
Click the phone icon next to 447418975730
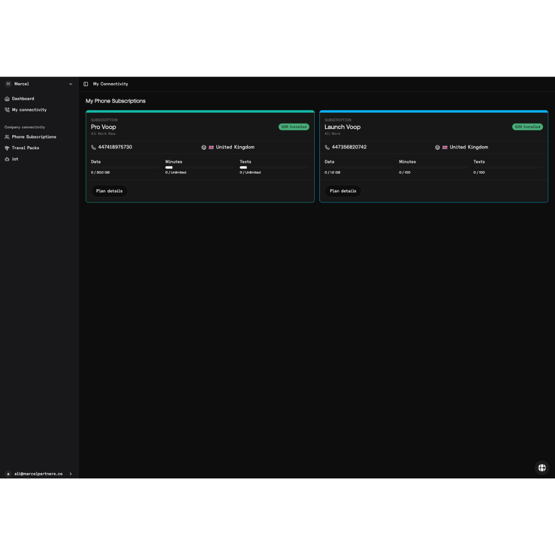click(x=94, y=147)
